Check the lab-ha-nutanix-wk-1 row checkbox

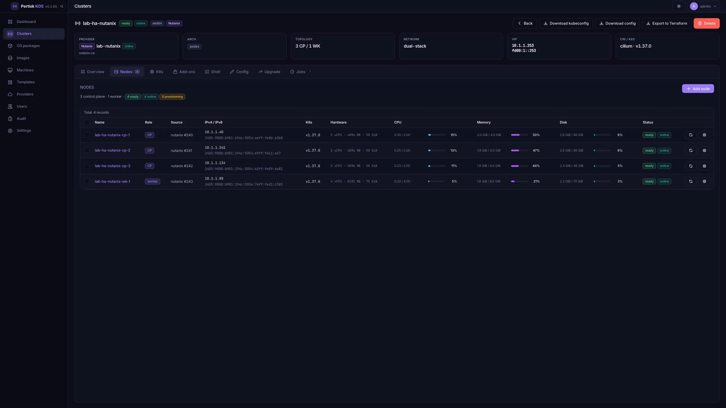[87, 181]
